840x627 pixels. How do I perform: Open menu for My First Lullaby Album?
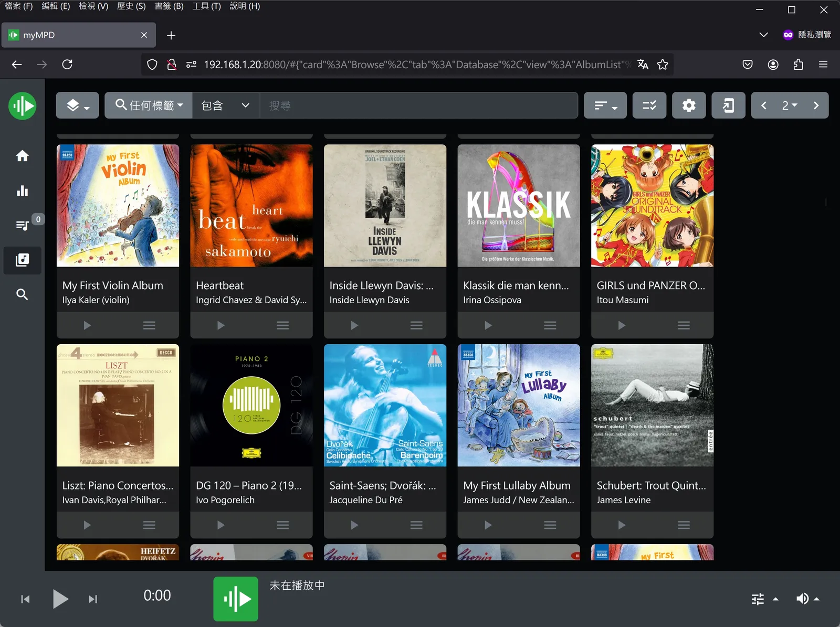coord(550,525)
